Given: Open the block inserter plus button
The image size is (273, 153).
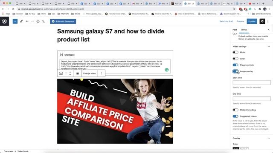Looking at the screenshot, I should [15, 21].
